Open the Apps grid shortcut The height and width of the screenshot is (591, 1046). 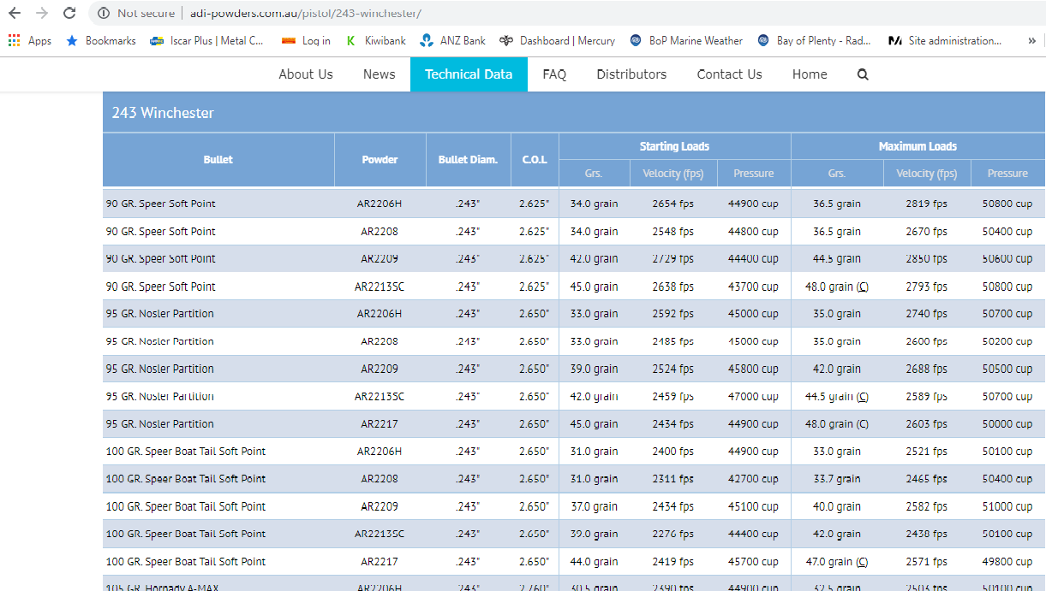click(x=29, y=40)
